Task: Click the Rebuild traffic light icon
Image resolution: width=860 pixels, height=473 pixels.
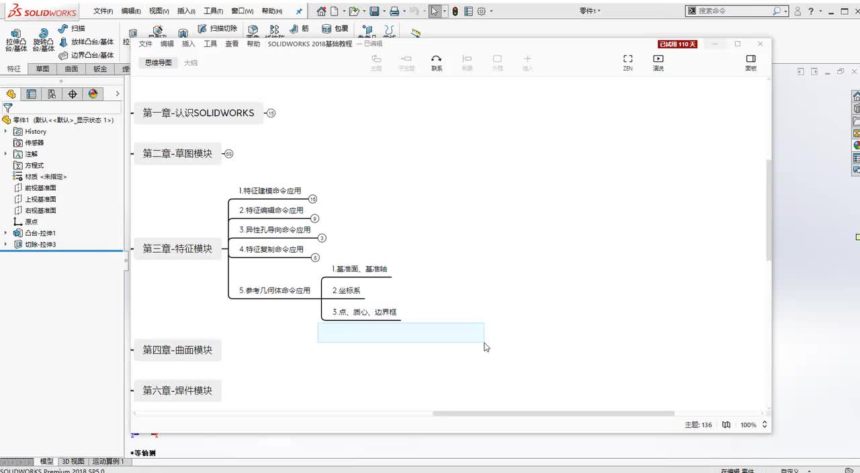Action: pyautogui.click(x=455, y=11)
